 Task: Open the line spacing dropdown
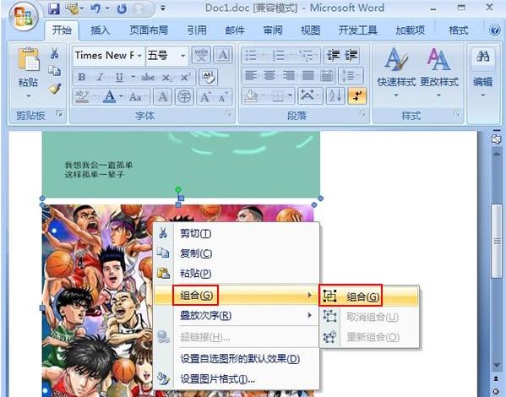point(351,76)
